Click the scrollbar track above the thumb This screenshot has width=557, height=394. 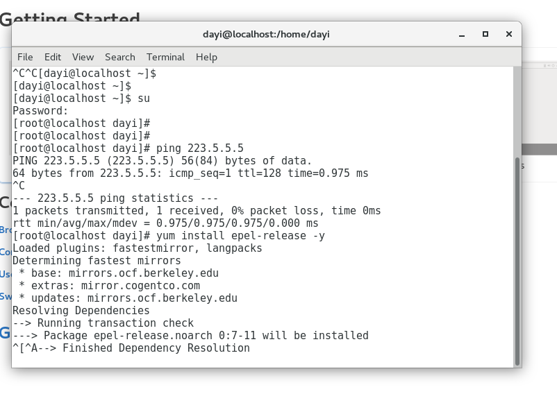click(517, 112)
